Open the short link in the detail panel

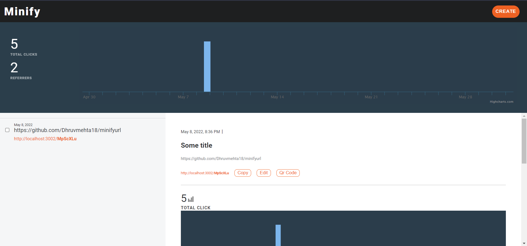pos(205,173)
